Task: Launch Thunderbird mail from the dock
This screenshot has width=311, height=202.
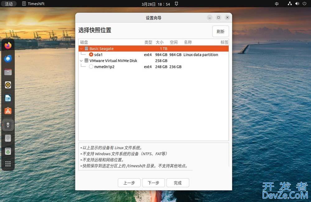Action: (x=8, y=59)
